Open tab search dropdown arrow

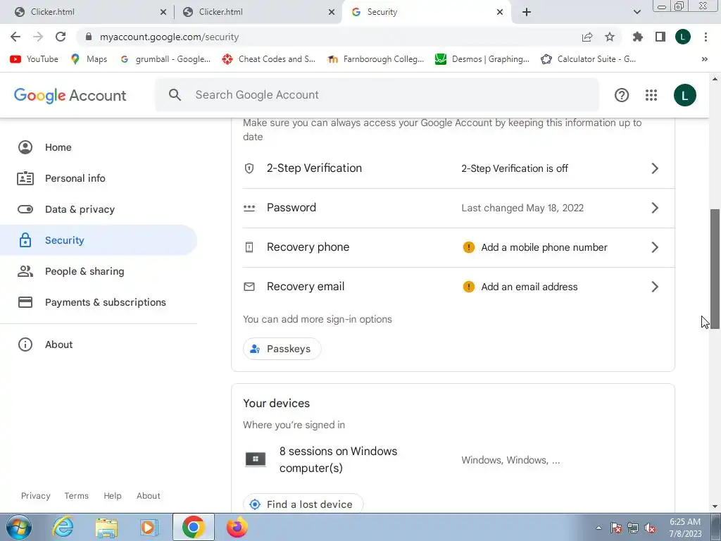tap(637, 12)
